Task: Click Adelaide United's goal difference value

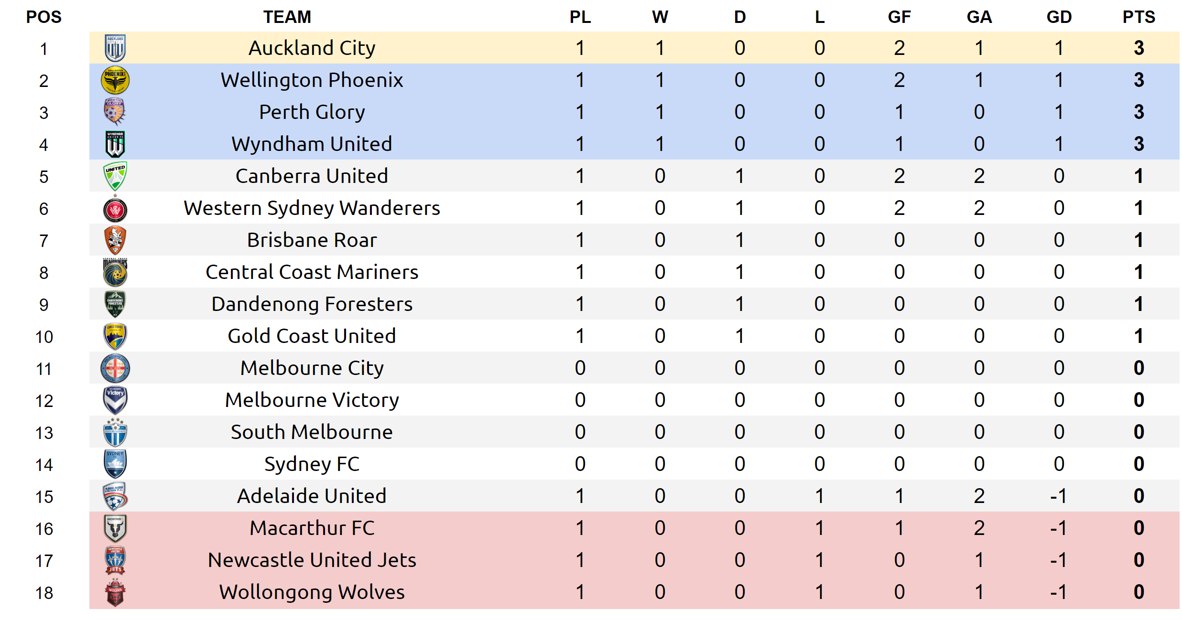Action: pyautogui.click(x=1059, y=496)
